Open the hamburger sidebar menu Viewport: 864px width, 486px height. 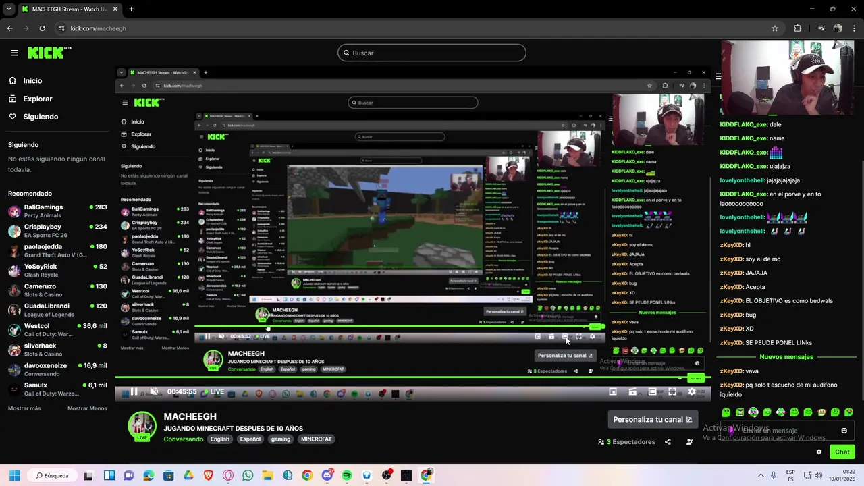click(14, 53)
